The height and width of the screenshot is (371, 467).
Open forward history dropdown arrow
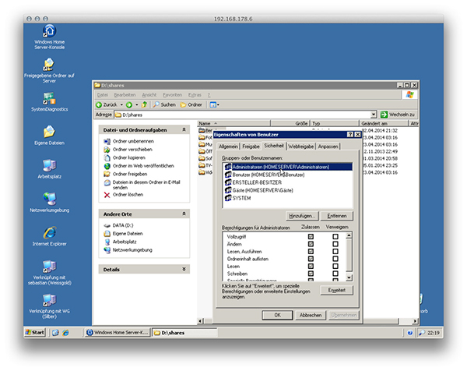137,104
